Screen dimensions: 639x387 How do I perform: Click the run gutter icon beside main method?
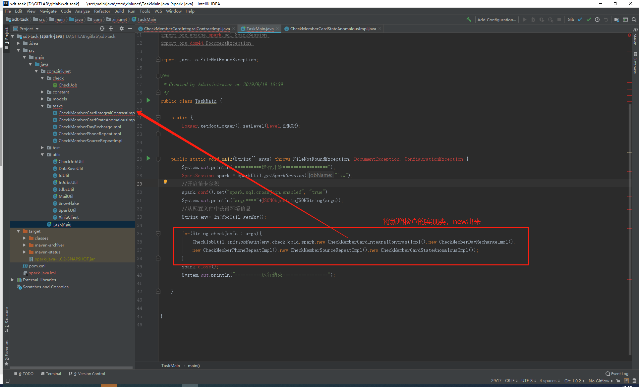coord(148,158)
